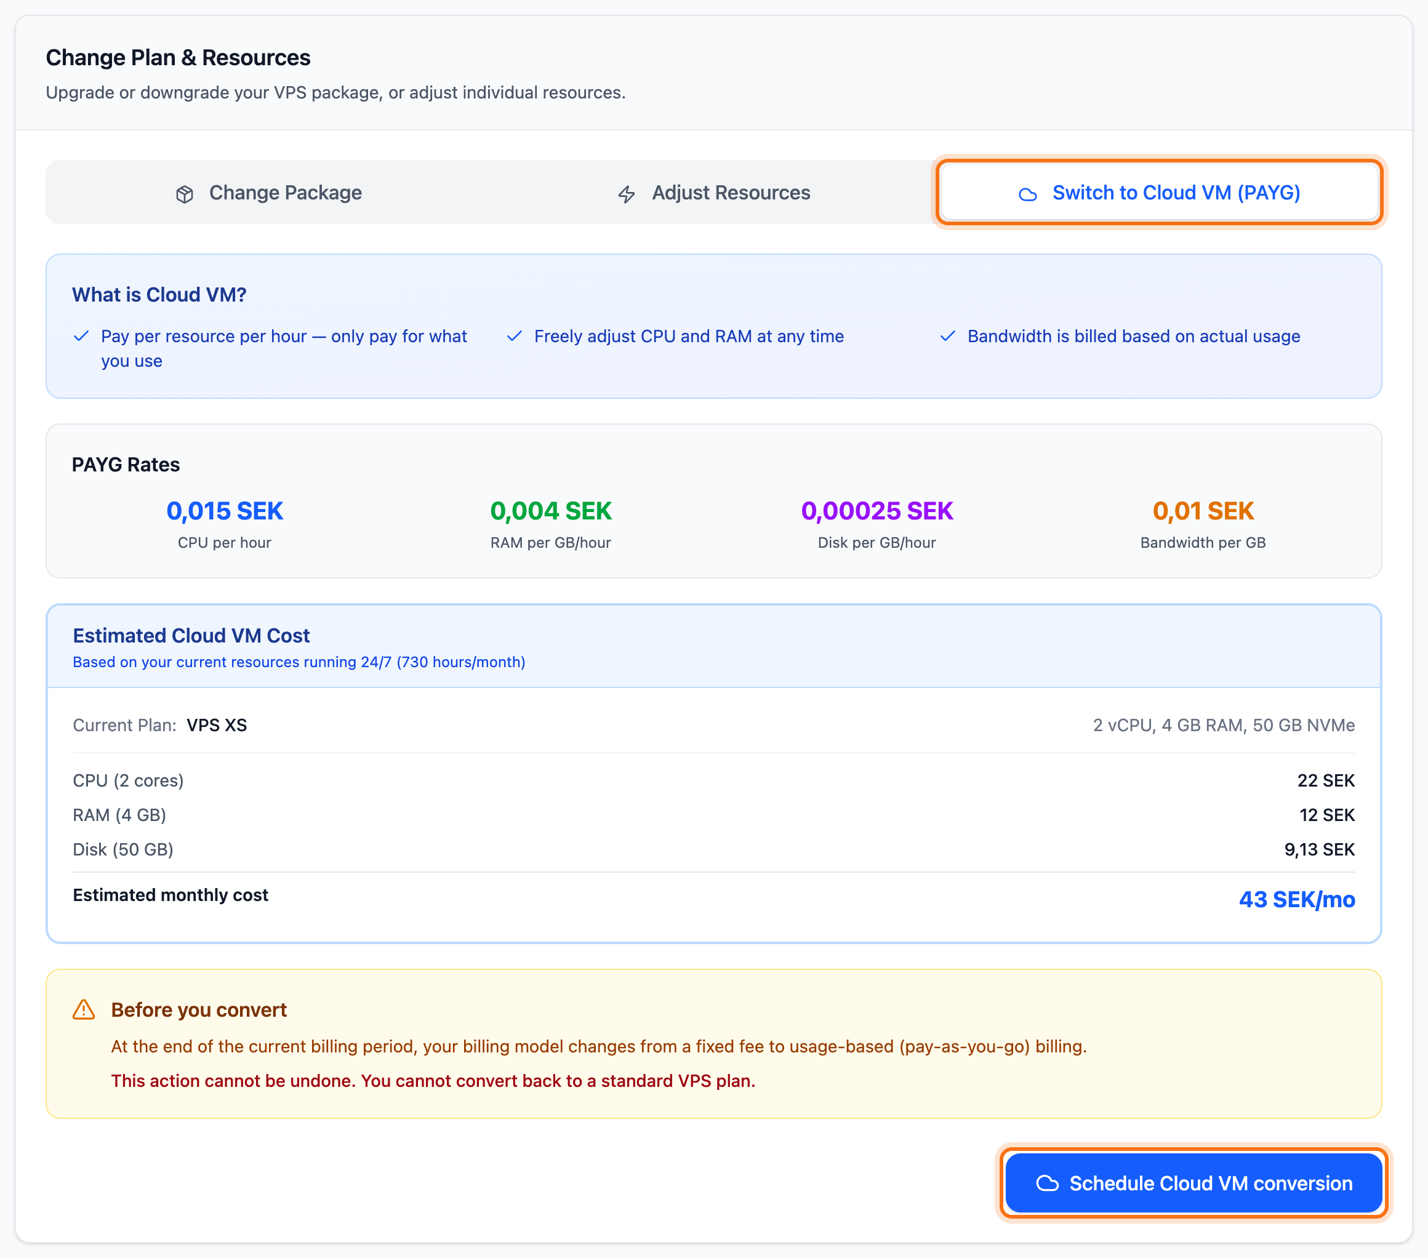Screen dimensions: 1428x1258
Task: Click the 22 SEK CPU cost value
Action: 1326,780
